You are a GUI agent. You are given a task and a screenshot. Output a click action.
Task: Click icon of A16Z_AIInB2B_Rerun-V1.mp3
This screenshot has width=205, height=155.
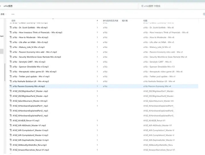[x=11, y=121]
